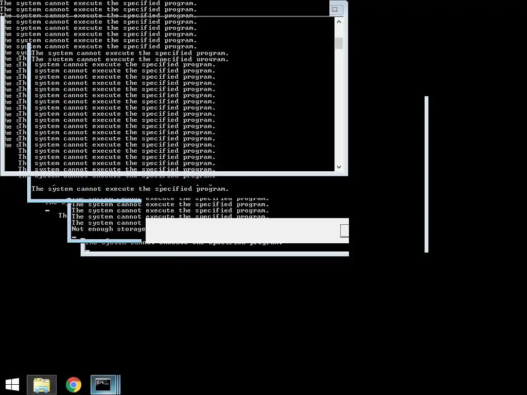Open File Explorer from the taskbar
Viewport: 527px width, 395px height.
[x=42, y=385]
